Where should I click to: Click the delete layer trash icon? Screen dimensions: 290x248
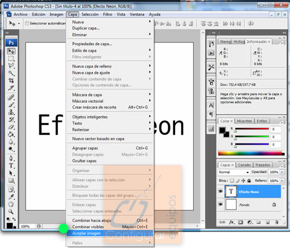[277, 222]
